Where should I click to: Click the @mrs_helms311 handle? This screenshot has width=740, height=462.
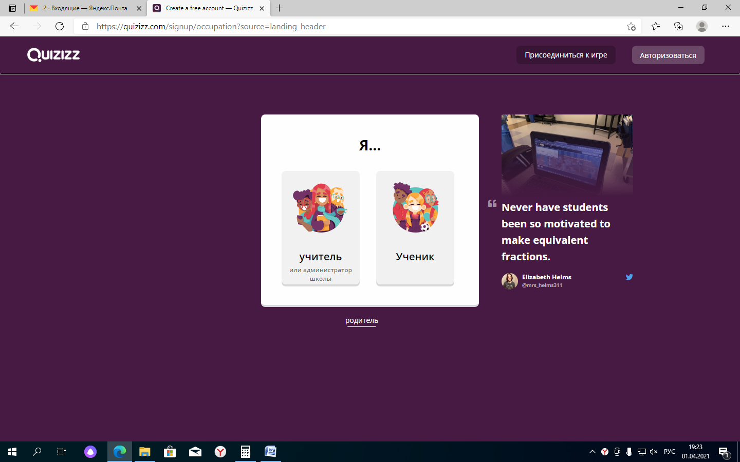point(542,285)
